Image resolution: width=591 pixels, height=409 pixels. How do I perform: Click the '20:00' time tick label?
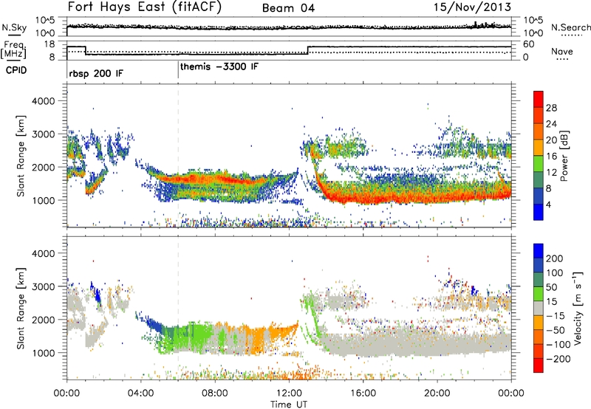[x=437, y=393]
